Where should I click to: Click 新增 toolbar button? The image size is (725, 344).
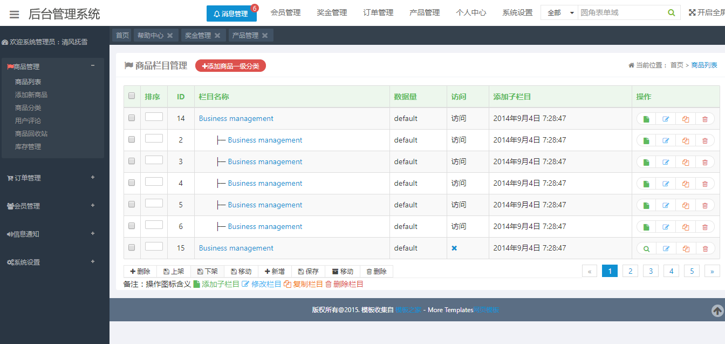275,272
